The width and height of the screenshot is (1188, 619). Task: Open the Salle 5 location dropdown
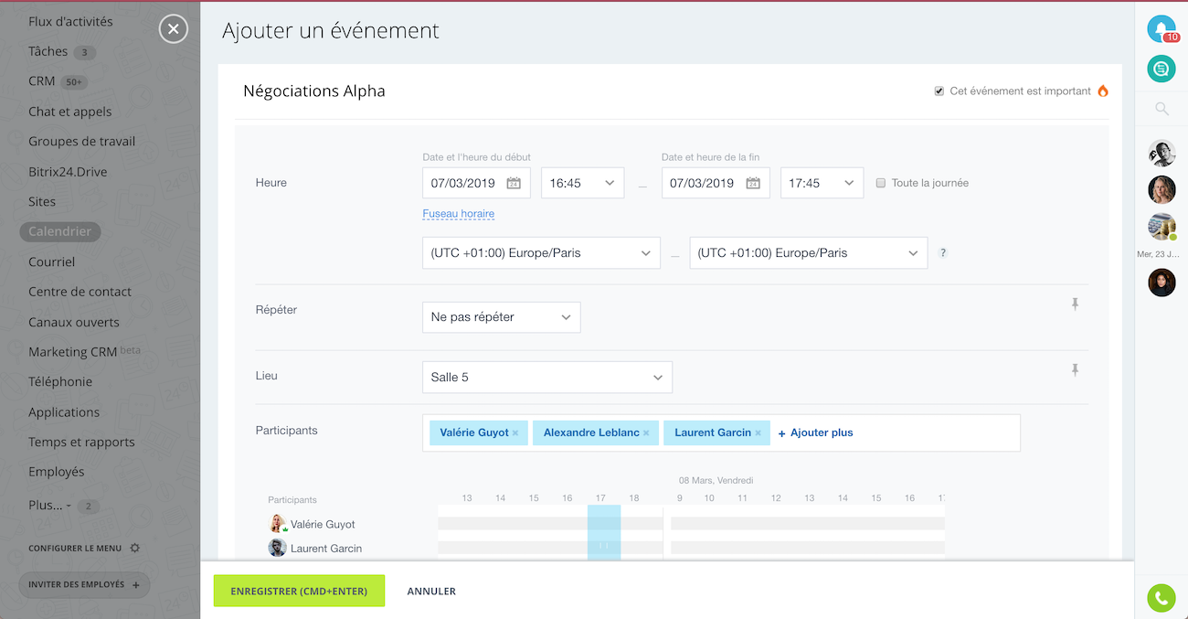click(x=546, y=378)
